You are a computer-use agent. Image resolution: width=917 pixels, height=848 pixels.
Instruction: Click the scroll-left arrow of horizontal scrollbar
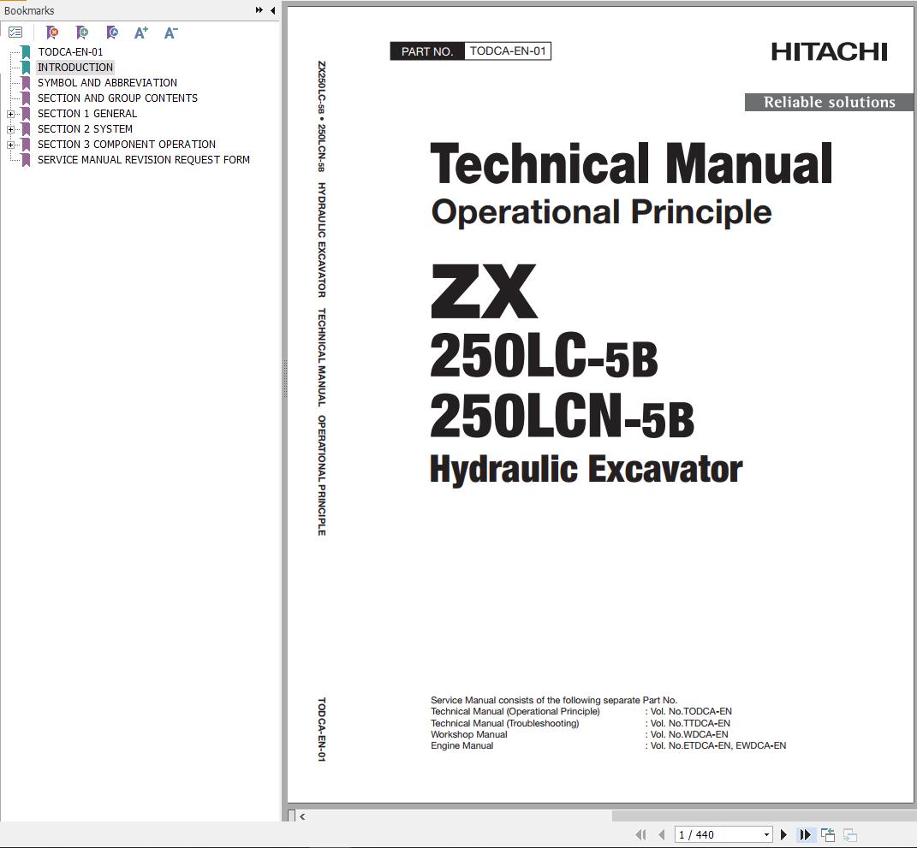[x=302, y=816]
